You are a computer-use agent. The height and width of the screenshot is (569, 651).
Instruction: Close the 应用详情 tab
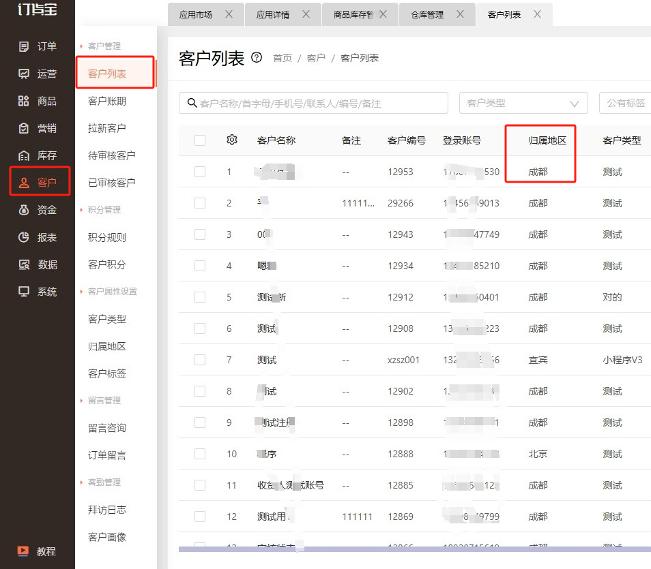(x=306, y=14)
